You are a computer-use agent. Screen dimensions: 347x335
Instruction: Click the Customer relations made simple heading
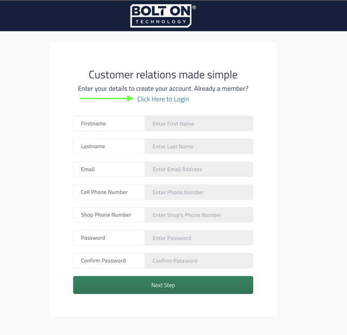tap(163, 75)
